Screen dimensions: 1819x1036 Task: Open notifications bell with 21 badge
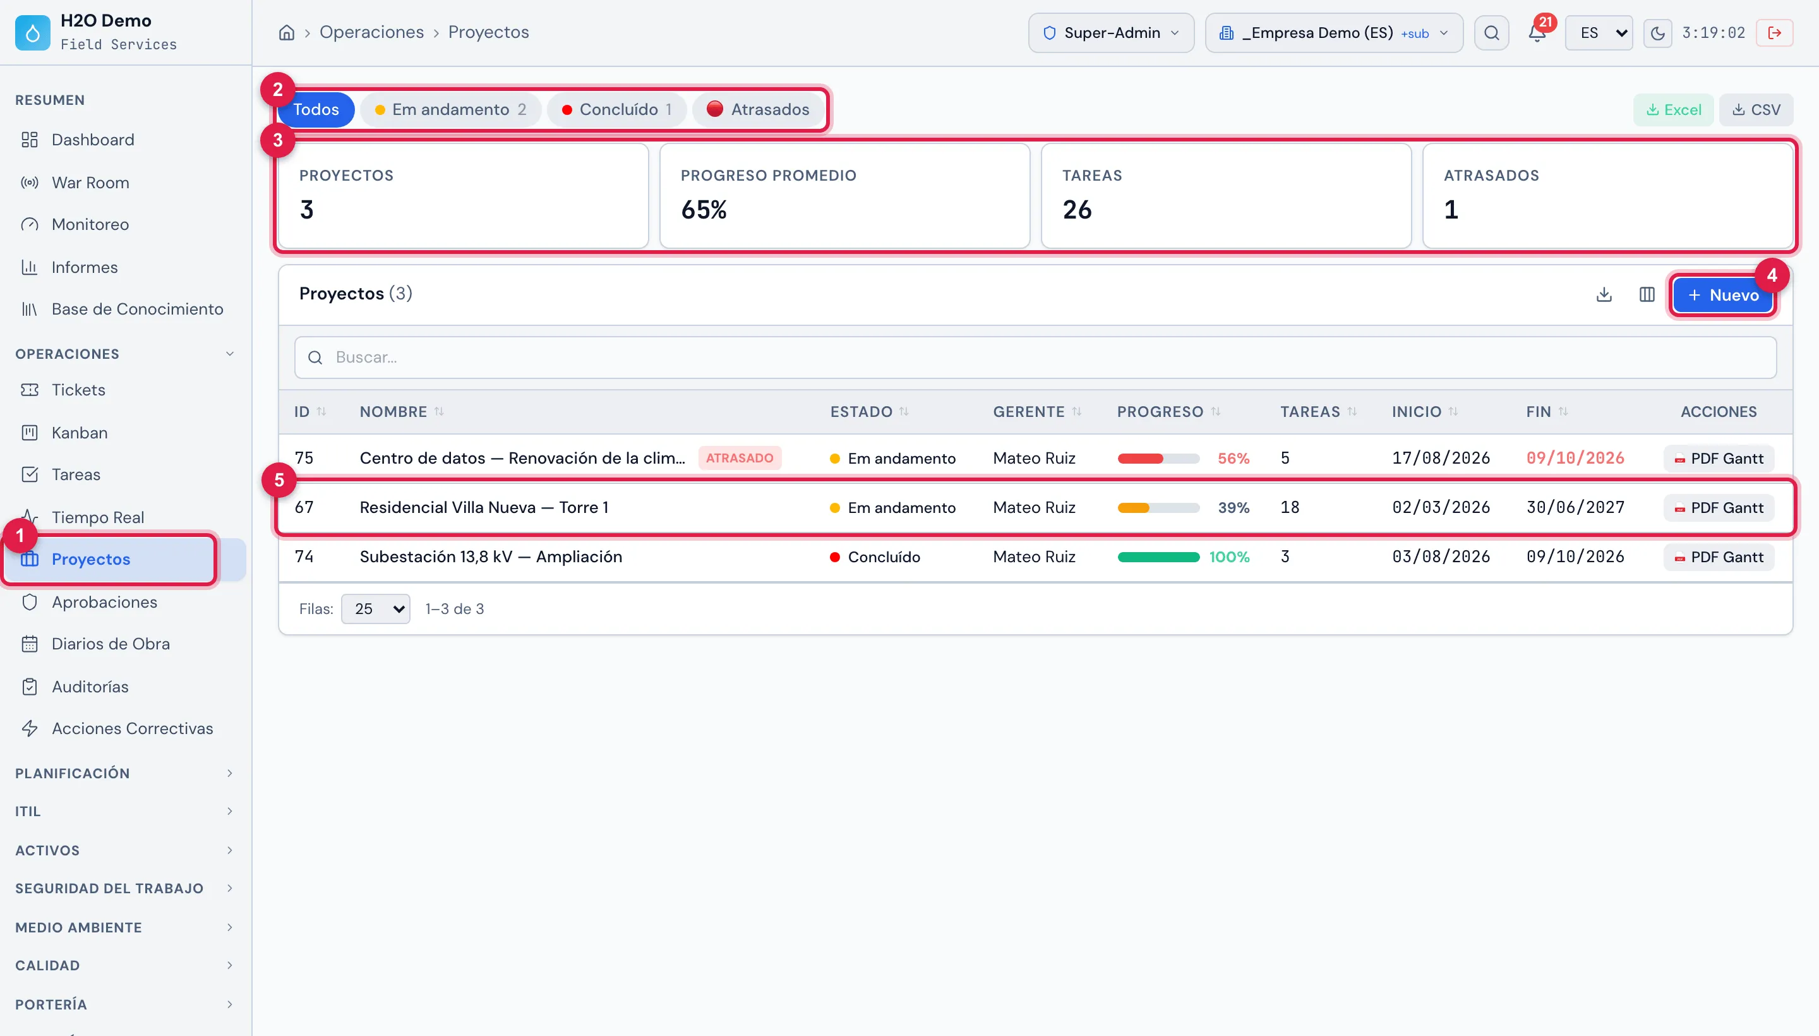1537,33
